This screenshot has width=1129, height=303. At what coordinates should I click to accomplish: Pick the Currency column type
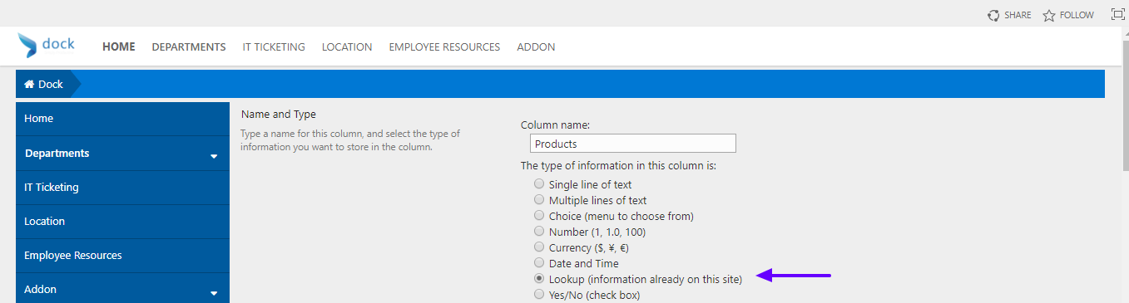(540, 247)
